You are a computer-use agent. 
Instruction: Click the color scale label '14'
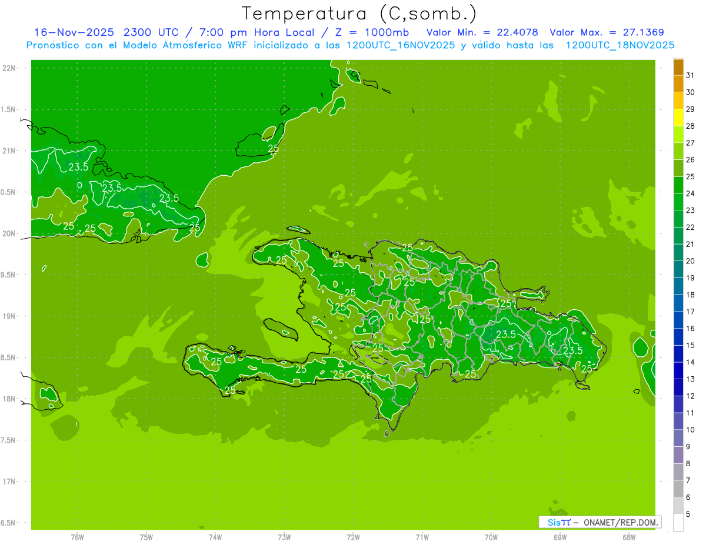click(691, 362)
